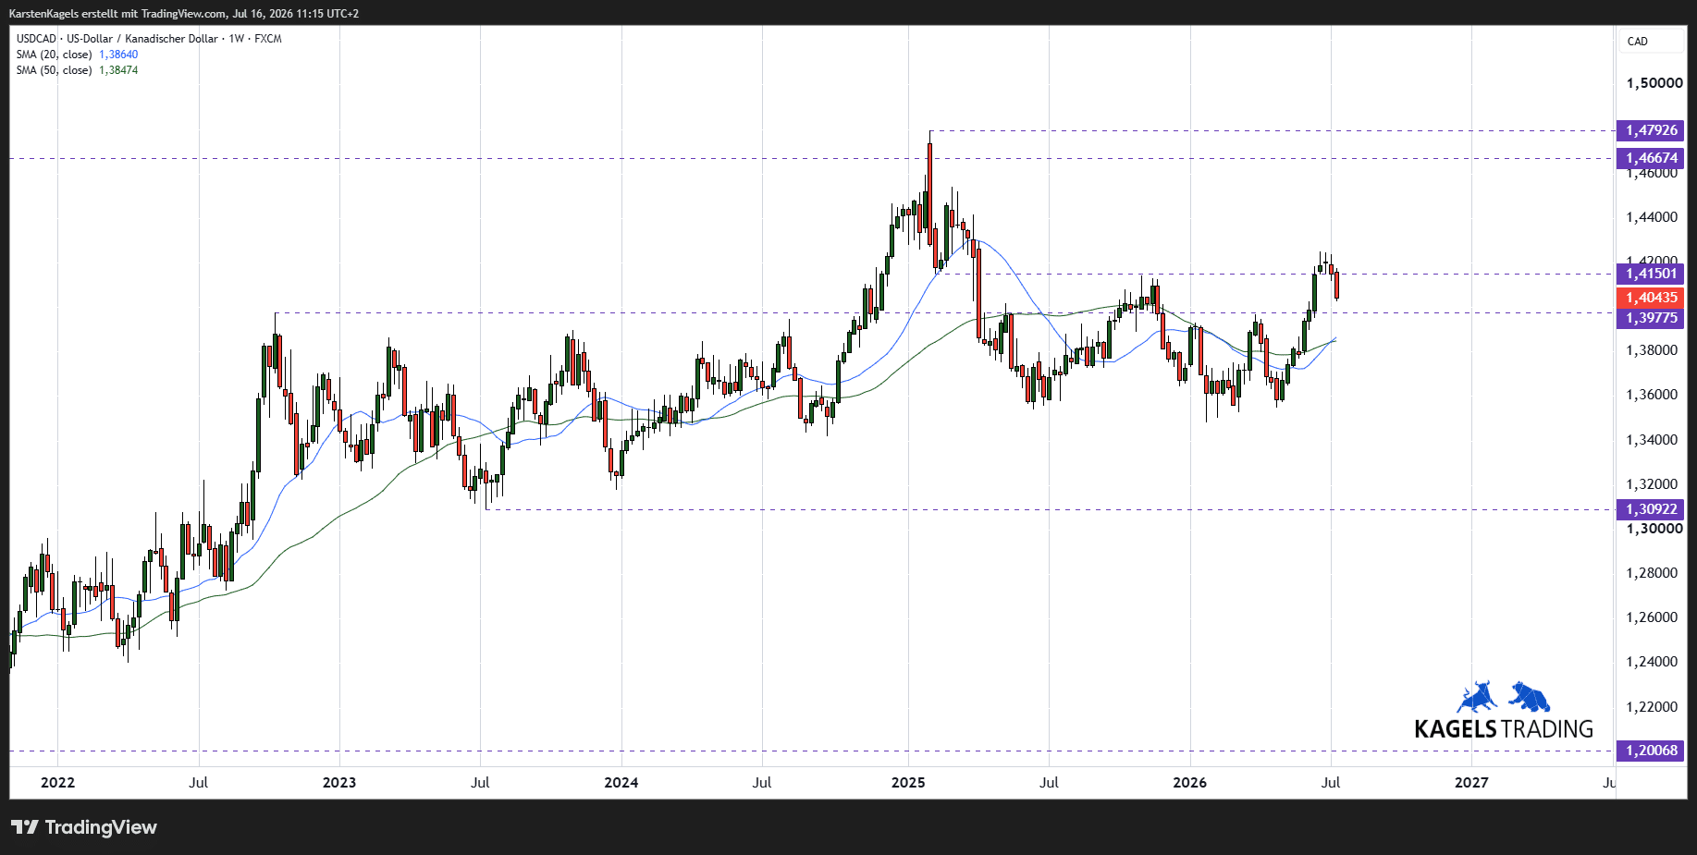Open the SMA 50 close indicator legend

[x=77, y=70]
